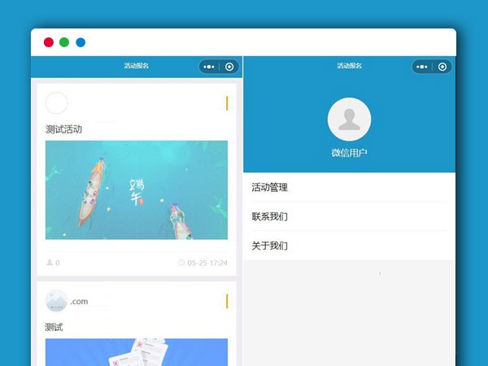Open the dragon boat festival cover image
The width and height of the screenshot is (488, 366).
click(x=136, y=190)
